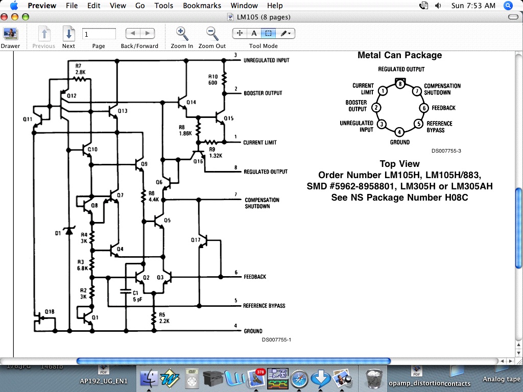This screenshot has height=392, width=523.
Task: Click the page number field
Action: [x=99, y=34]
